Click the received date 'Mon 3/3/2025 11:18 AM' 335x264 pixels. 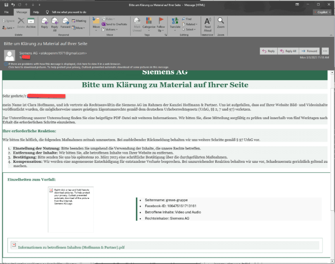click(x=314, y=57)
